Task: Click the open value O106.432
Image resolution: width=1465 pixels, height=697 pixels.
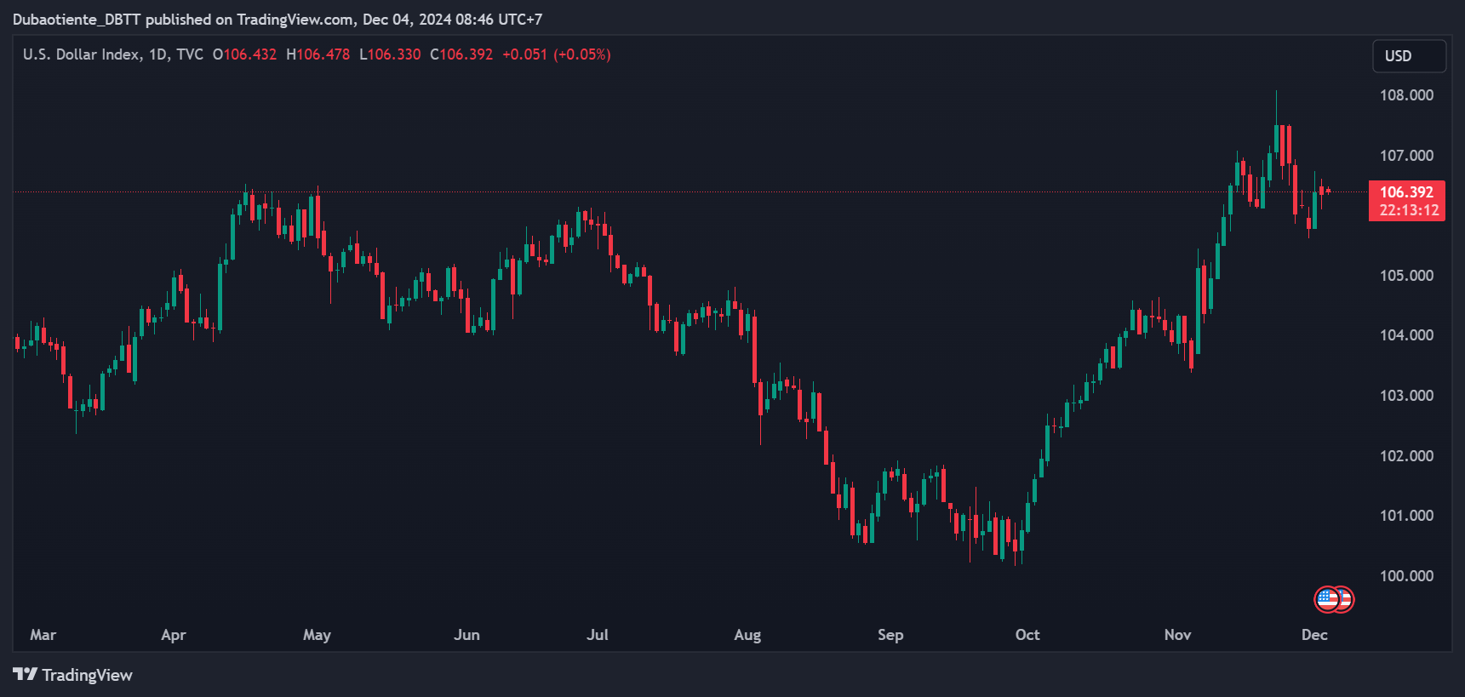Action: 244,54
